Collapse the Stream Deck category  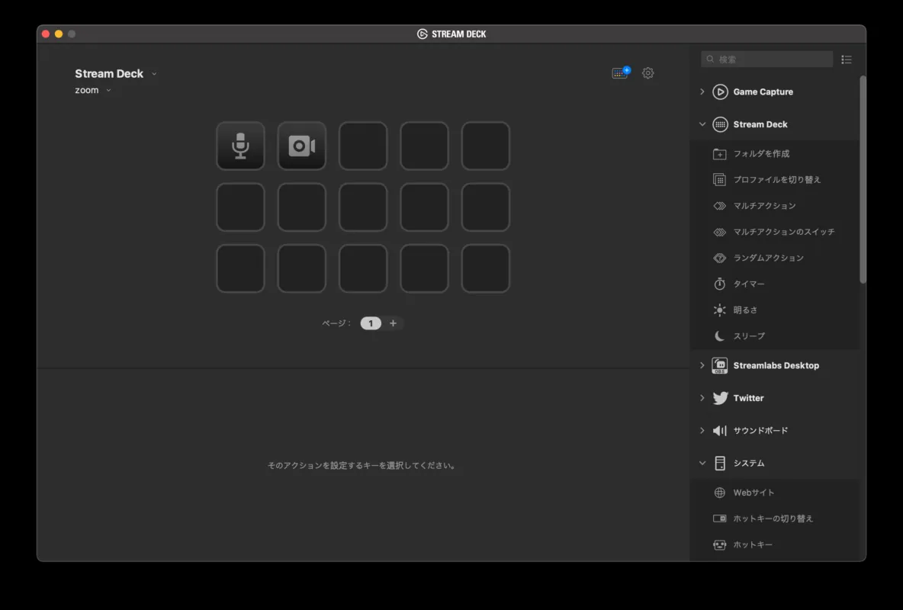pyautogui.click(x=702, y=124)
